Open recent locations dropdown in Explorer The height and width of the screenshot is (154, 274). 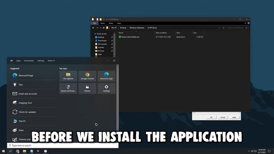coord(101,28)
